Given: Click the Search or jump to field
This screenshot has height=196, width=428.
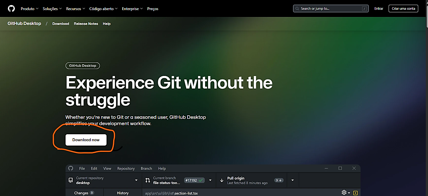Looking at the screenshot, I should coord(328,9).
